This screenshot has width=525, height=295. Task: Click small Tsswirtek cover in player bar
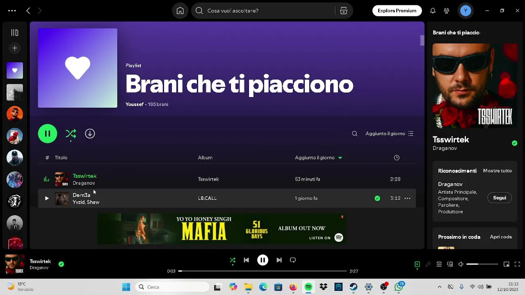pyautogui.click(x=14, y=264)
